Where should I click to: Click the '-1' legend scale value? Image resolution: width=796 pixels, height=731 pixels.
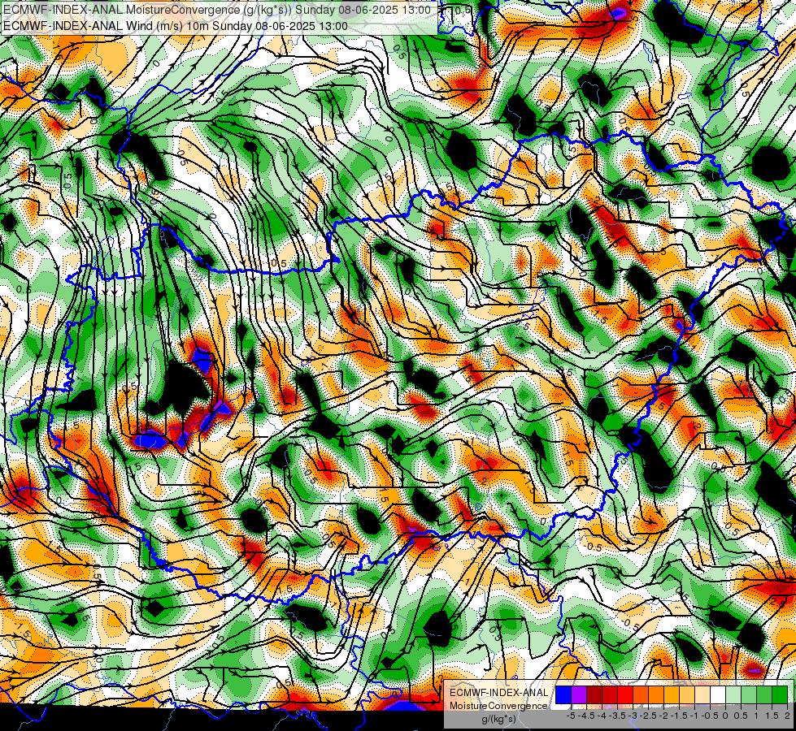pyautogui.click(x=694, y=716)
